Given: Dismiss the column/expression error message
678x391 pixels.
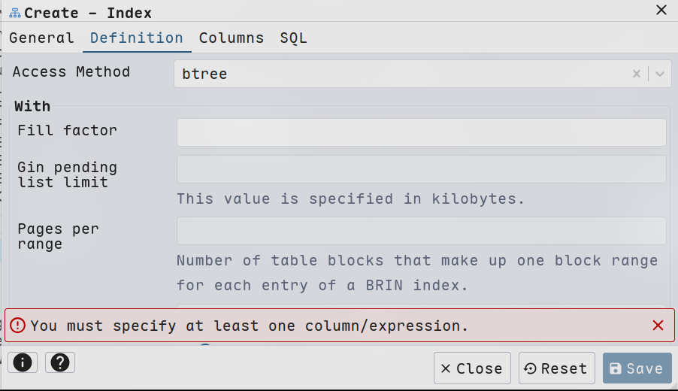Looking at the screenshot, I should (x=658, y=326).
